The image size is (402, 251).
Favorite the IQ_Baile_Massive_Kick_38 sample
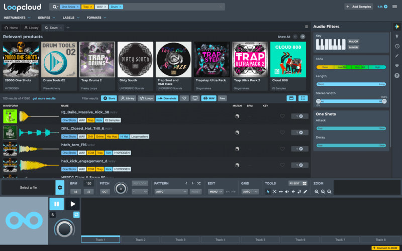(x=282, y=116)
